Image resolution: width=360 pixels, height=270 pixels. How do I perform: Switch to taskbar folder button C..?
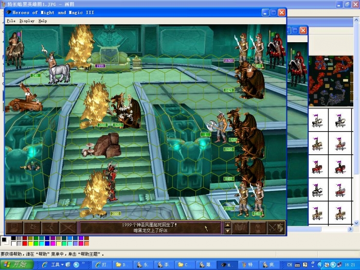tap(184, 265)
